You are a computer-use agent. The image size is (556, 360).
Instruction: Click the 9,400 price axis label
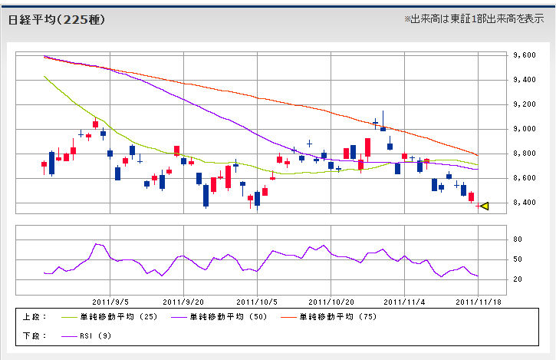524,80
